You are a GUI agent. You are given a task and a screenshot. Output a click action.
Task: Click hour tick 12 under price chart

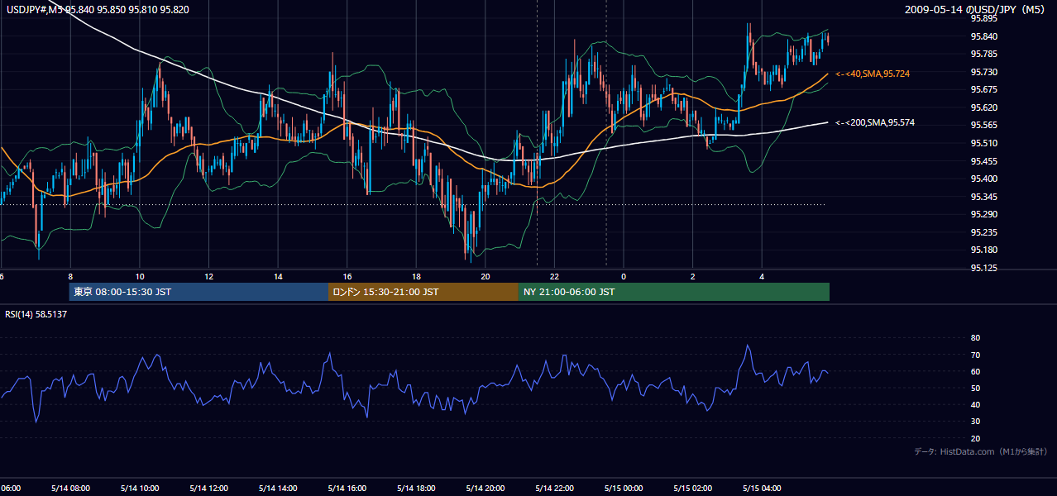pos(208,276)
